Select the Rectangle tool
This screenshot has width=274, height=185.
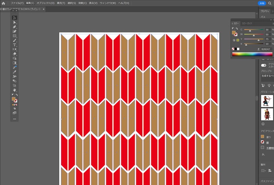coord(15,36)
